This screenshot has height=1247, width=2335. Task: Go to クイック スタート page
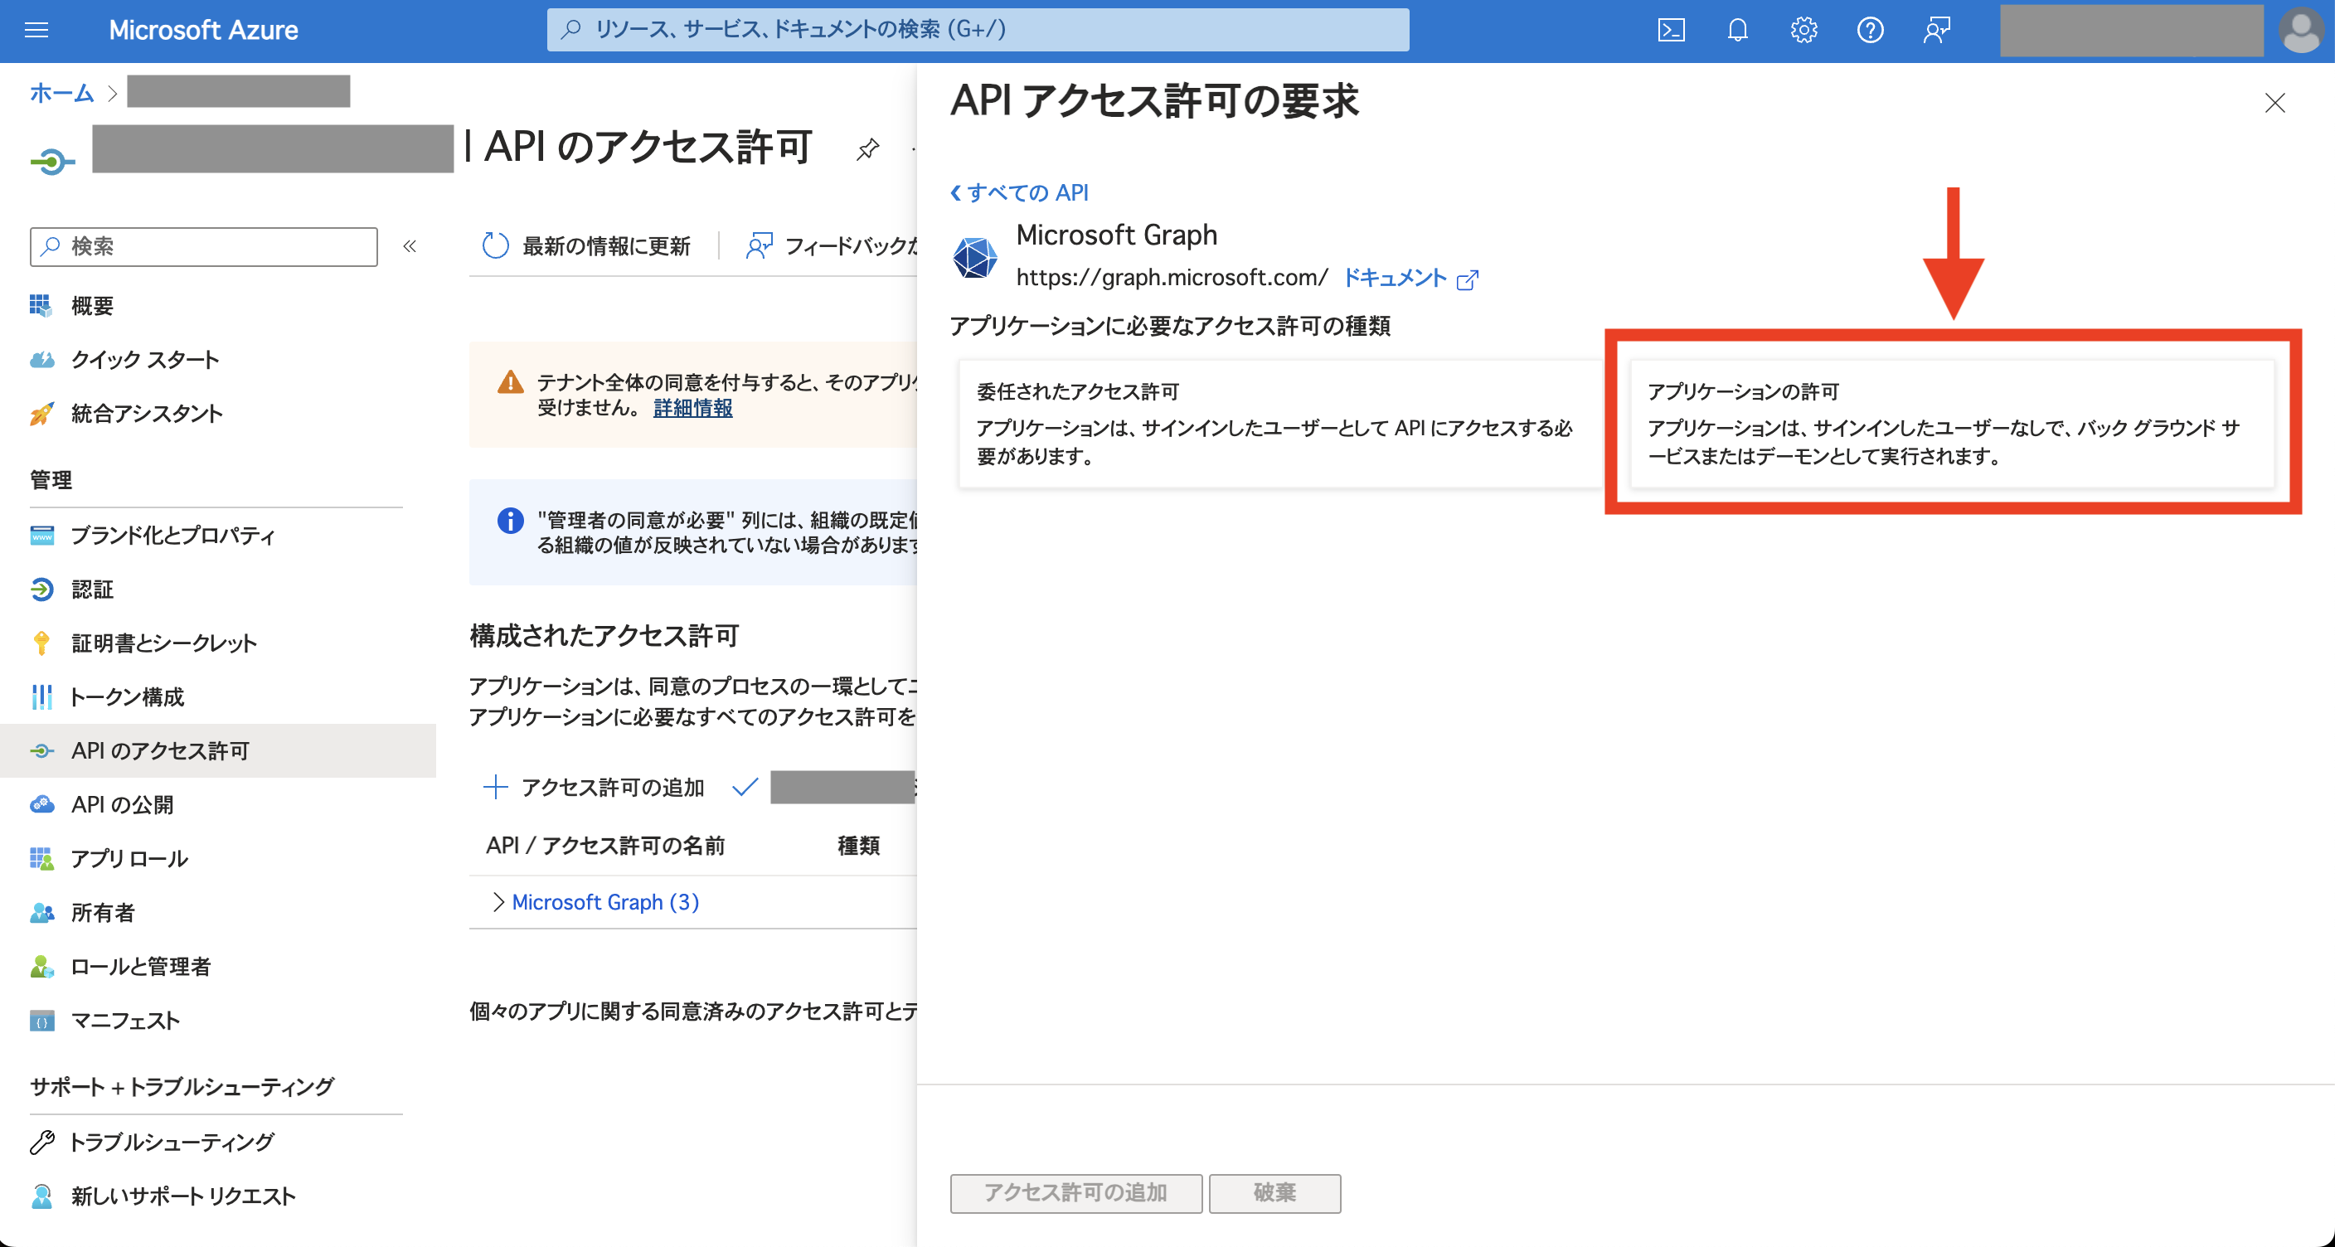tap(145, 360)
